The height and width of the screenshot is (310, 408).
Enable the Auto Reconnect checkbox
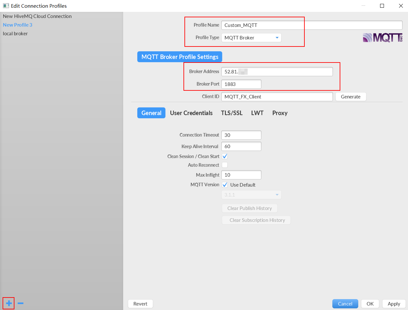pyautogui.click(x=225, y=165)
